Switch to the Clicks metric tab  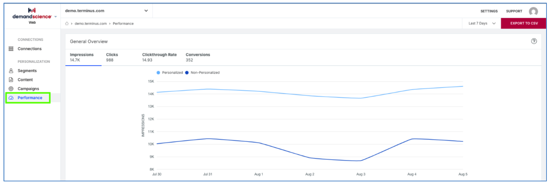click(x=112, y=57)
